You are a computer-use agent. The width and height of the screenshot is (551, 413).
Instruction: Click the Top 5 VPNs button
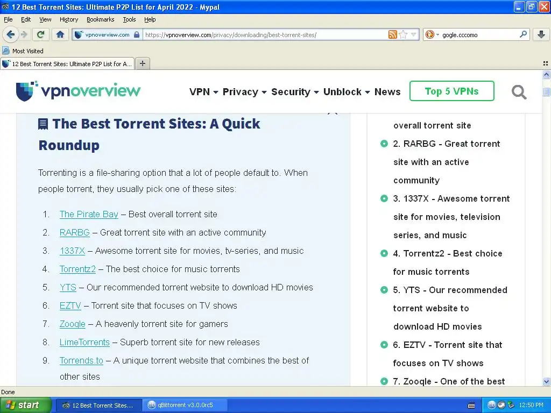(x=451, y=91)
